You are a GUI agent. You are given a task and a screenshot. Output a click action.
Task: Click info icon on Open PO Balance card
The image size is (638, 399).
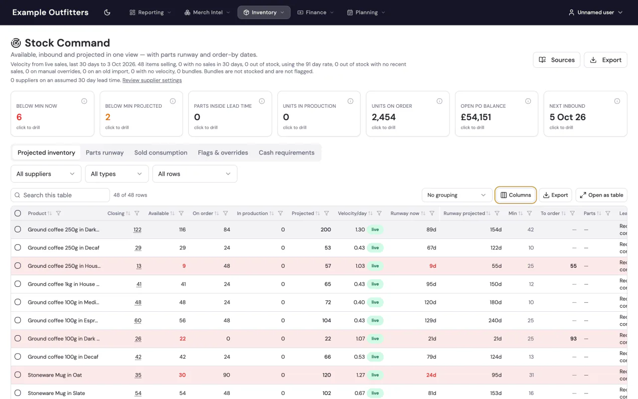click(x=528, y=101)
